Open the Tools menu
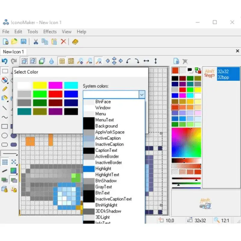 pyautogui.click(x=33, y=32)
